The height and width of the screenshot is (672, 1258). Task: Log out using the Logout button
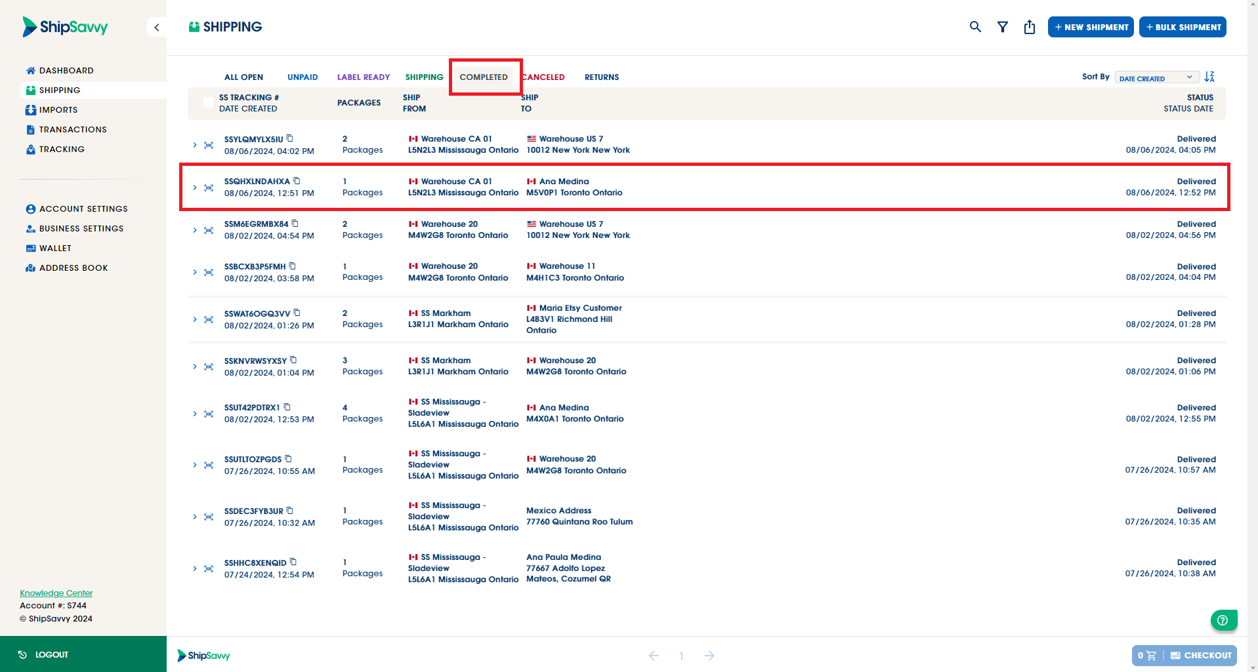click(83, 654)
